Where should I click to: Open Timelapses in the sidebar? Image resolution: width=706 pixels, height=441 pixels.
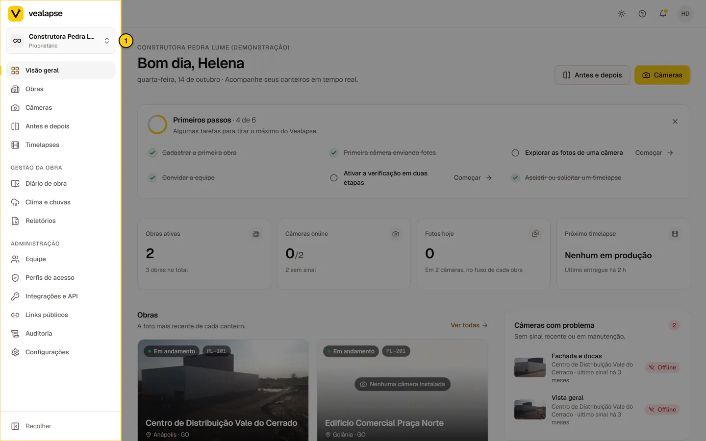click(x=60, y=145)
